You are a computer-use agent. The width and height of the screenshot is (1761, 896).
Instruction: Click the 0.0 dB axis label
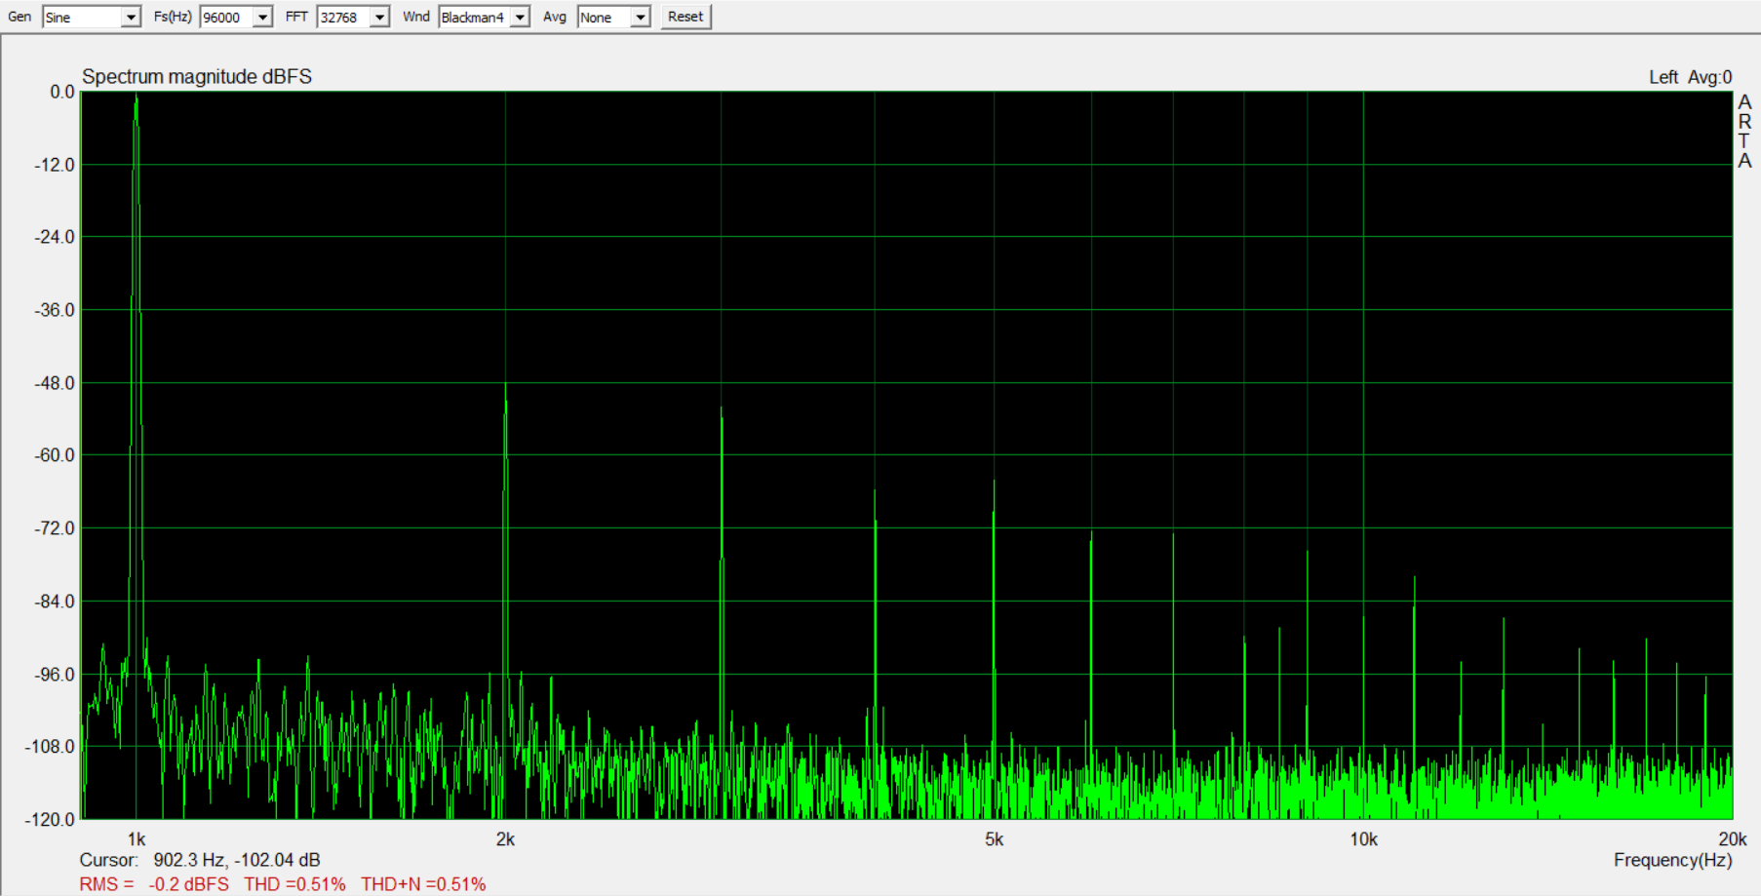[62, 92]
